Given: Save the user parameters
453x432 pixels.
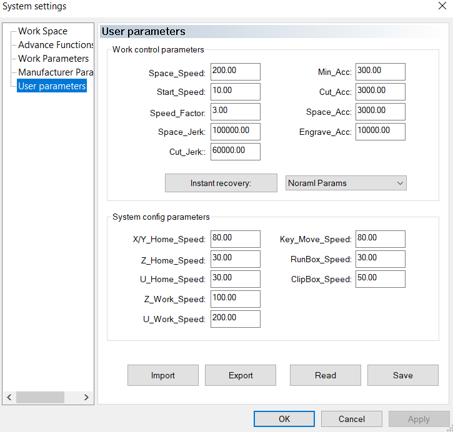Looking at the screenshot, I should pos(403,375).
